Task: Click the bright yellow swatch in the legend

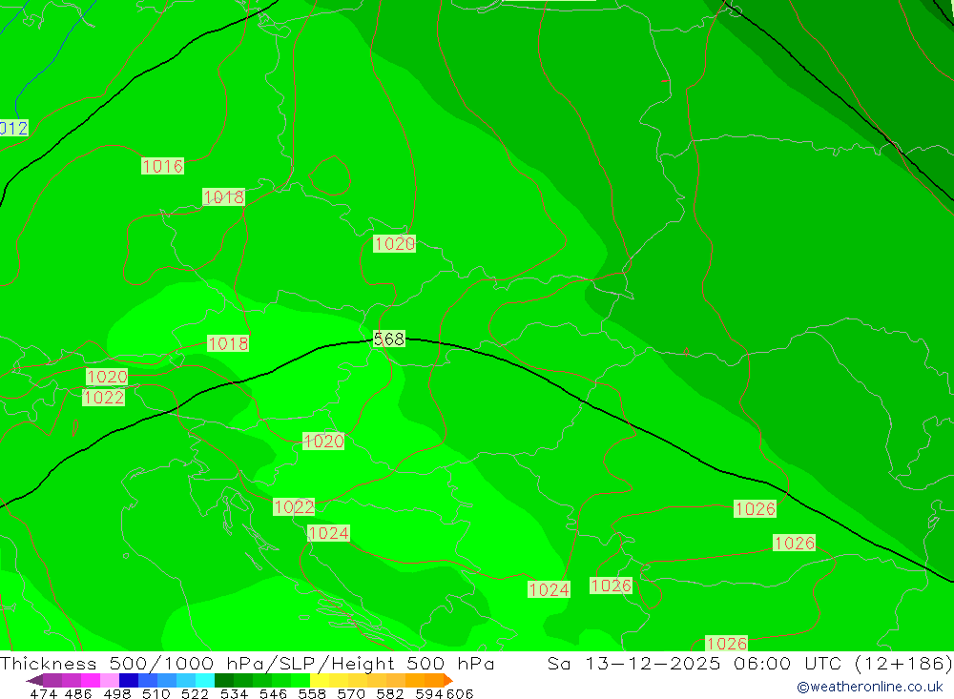Action: [x=320, y=680]
